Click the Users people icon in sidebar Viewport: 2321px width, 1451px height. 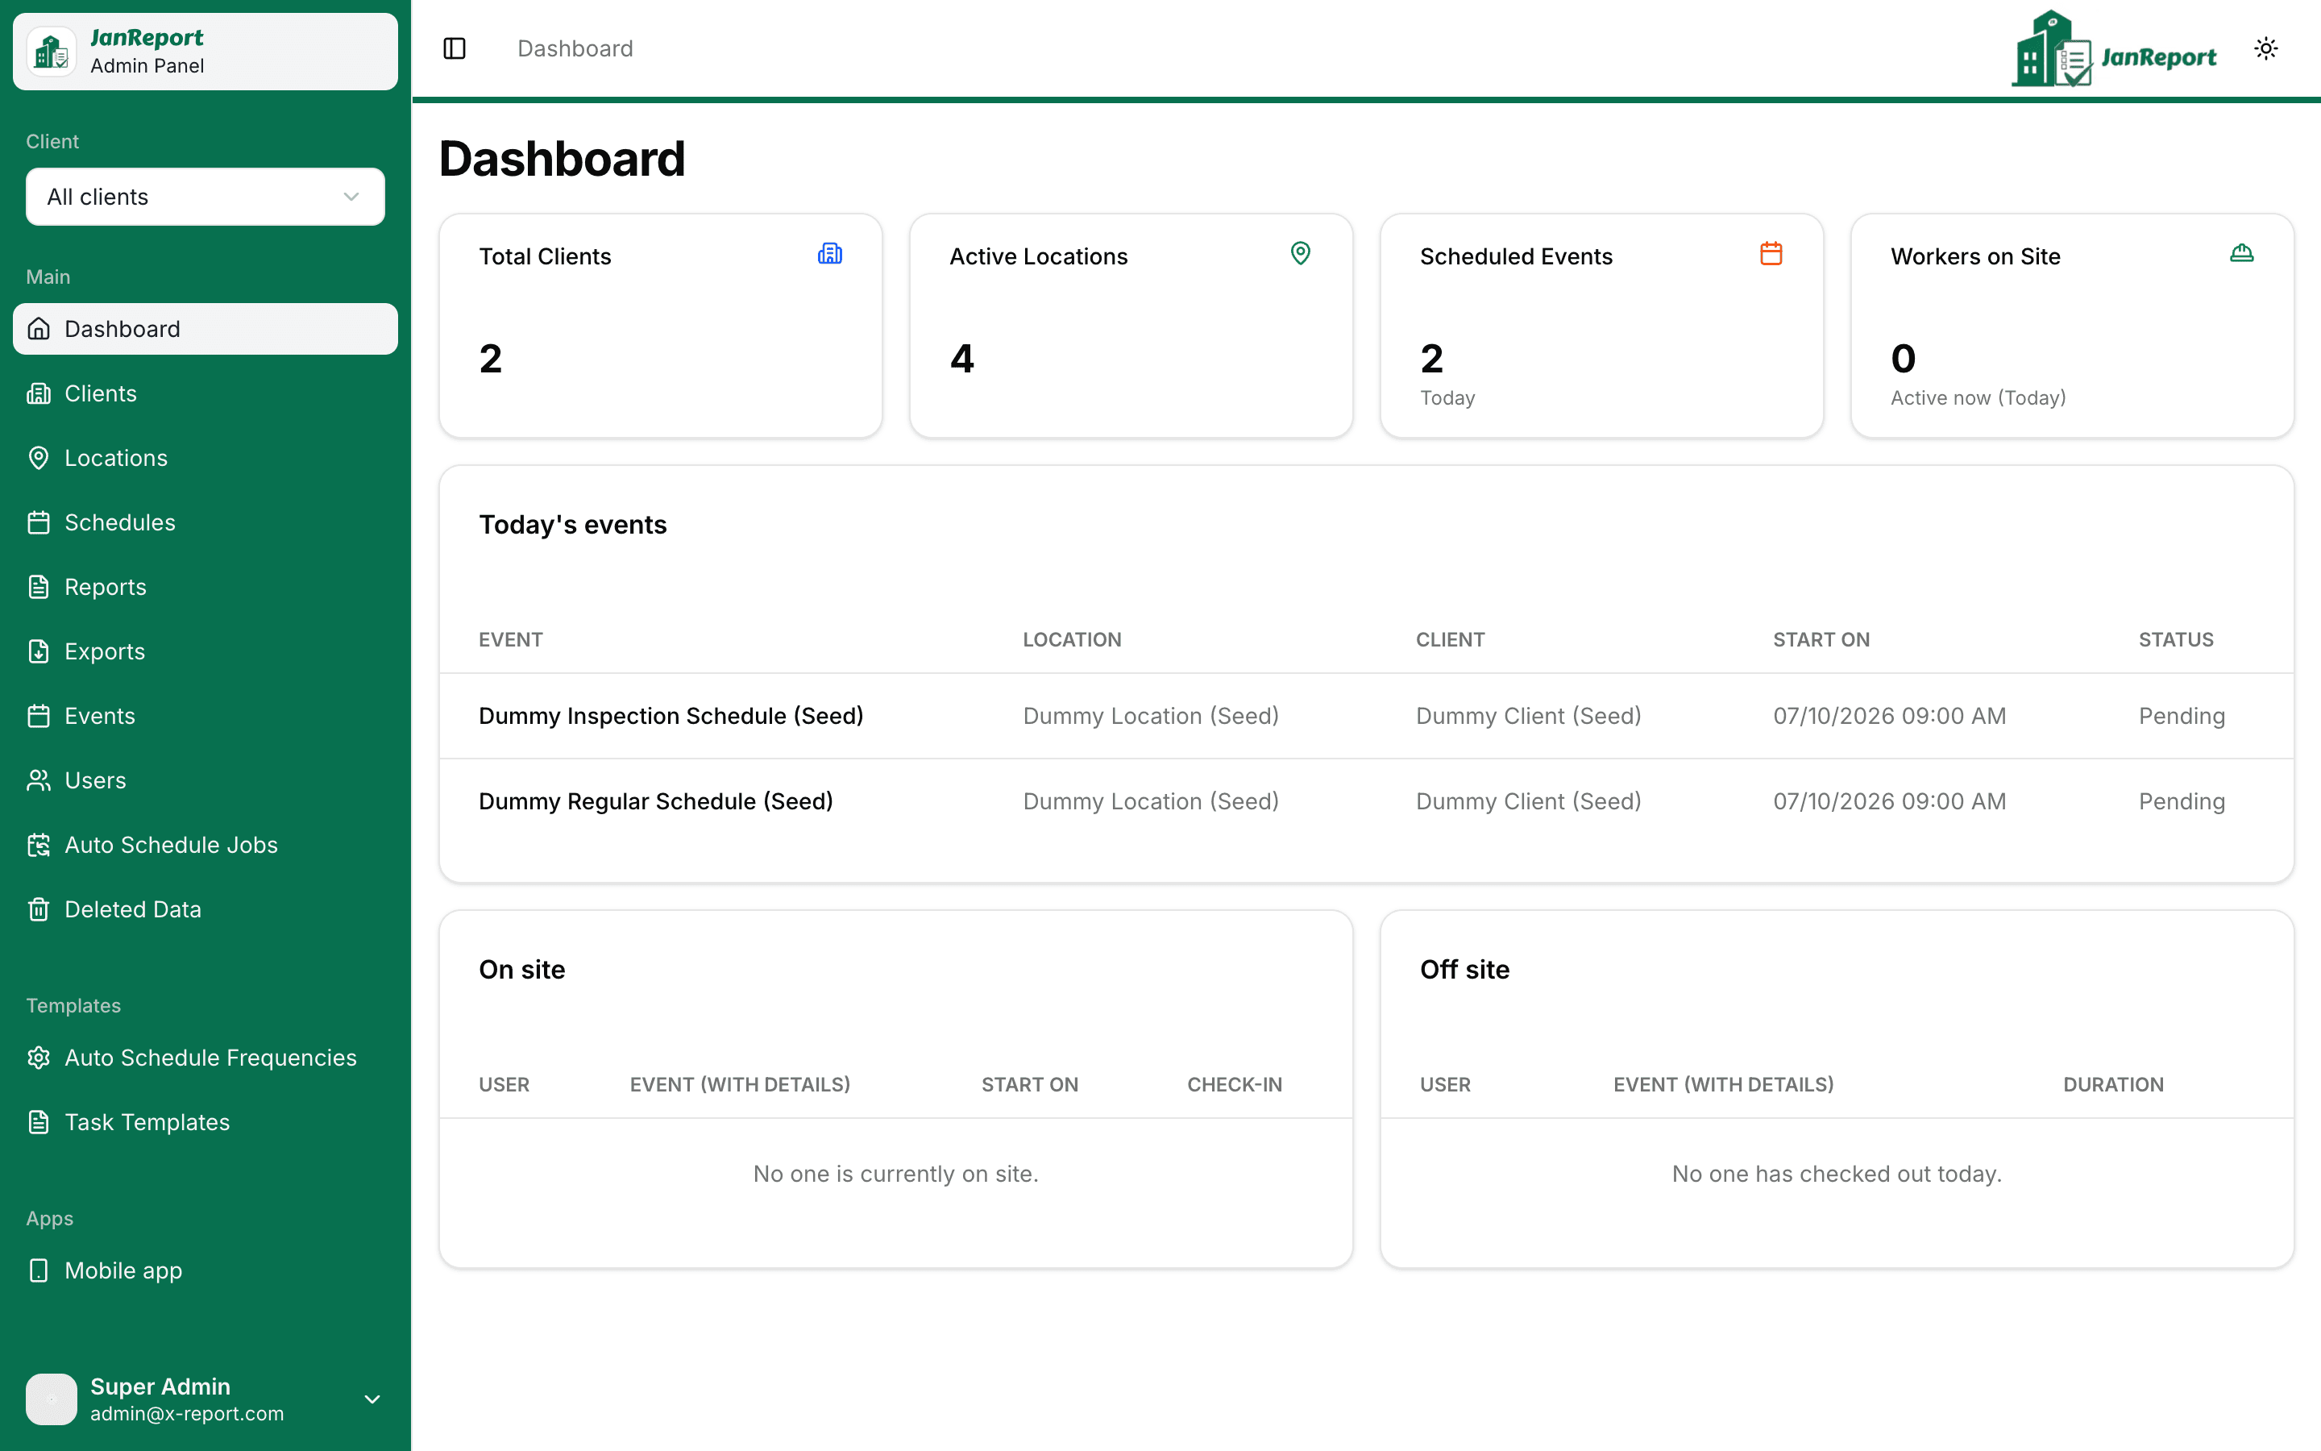click(x=39, y=780)
